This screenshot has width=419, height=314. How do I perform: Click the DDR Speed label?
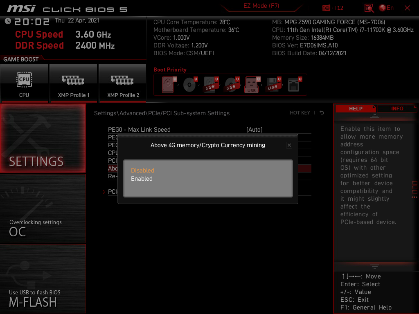(39, 45)
